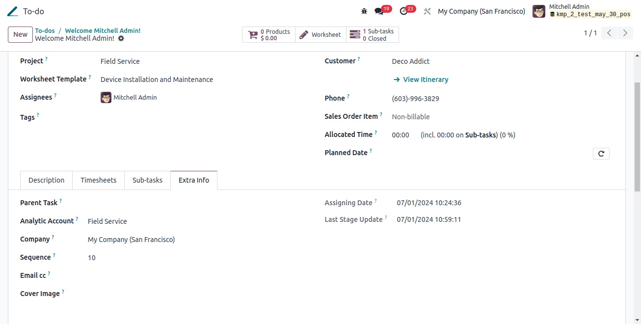Open the Project field dropdown
The image size is (641, 324).
click(196, 61)
